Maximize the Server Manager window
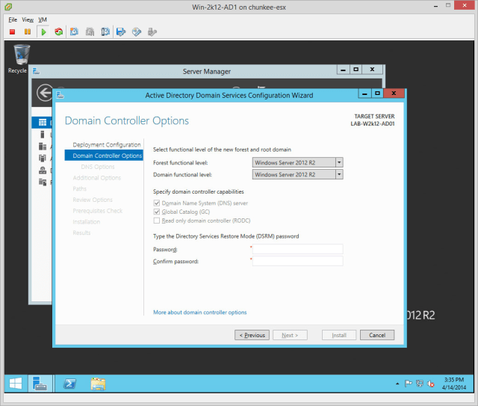This screenshot has width=478, height=406. click(356, 70)
